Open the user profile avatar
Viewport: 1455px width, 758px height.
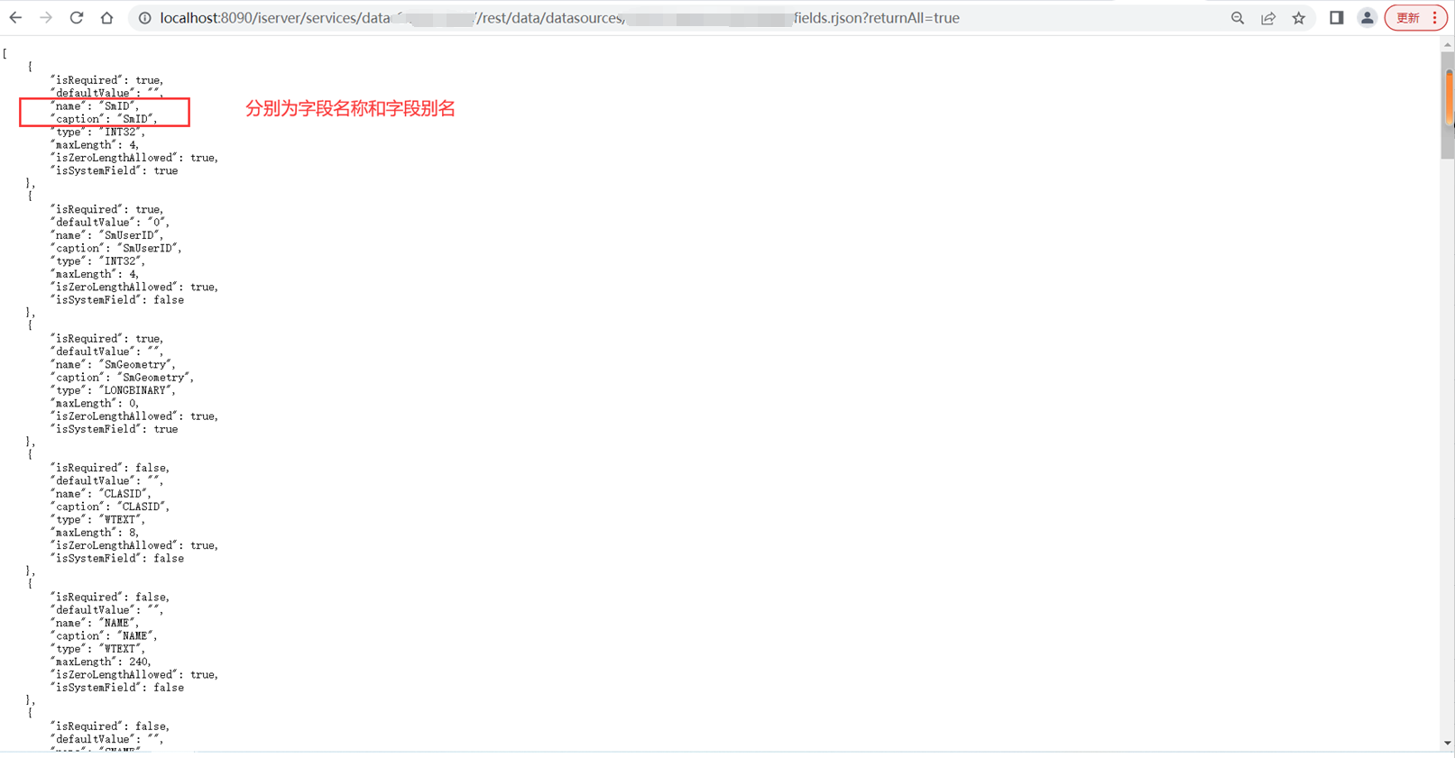pyautogui.click(x=1368, y=18)
